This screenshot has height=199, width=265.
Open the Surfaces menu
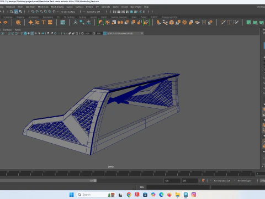tap(79, 7)
